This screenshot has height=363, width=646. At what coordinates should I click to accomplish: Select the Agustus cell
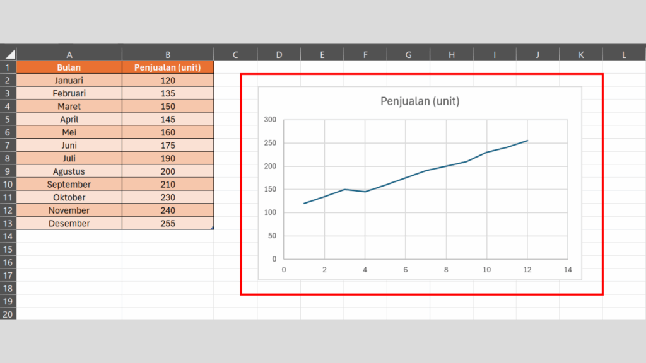coord(69,171)
